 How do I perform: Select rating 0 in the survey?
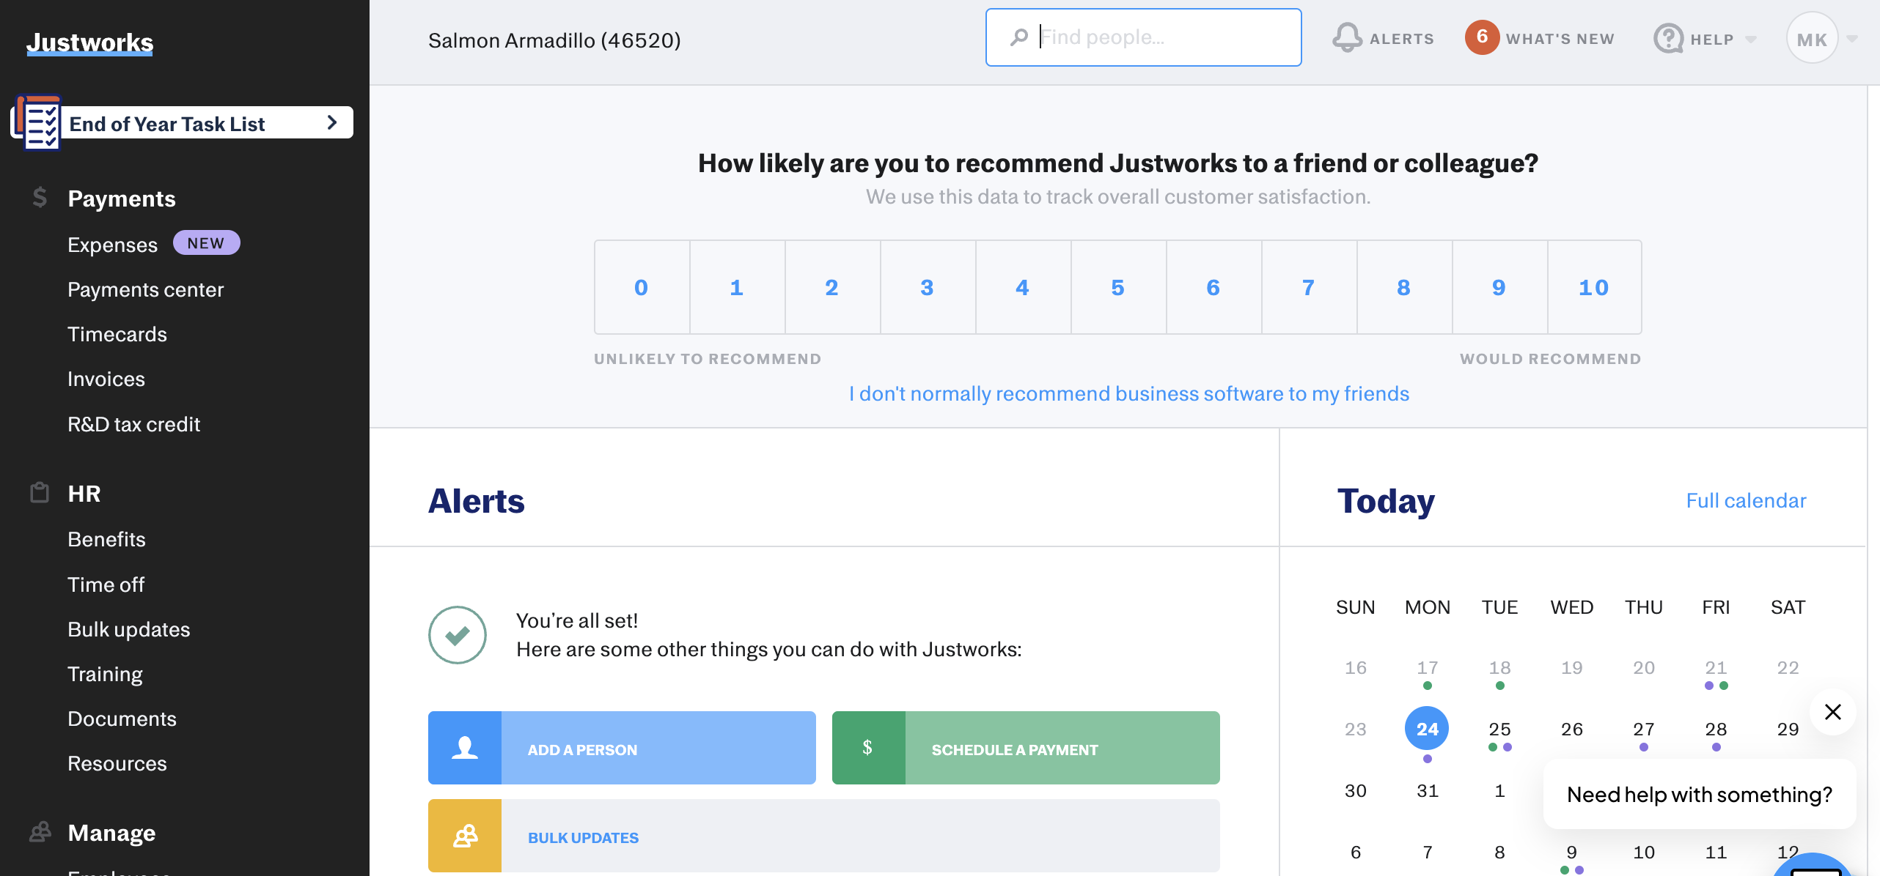pyautogui.click(x=642, y=287)
